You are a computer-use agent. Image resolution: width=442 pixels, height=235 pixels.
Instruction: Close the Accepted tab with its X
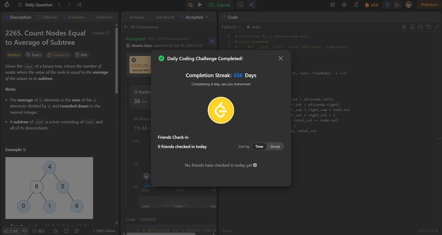pyautogui.click(x=206, y=17)
